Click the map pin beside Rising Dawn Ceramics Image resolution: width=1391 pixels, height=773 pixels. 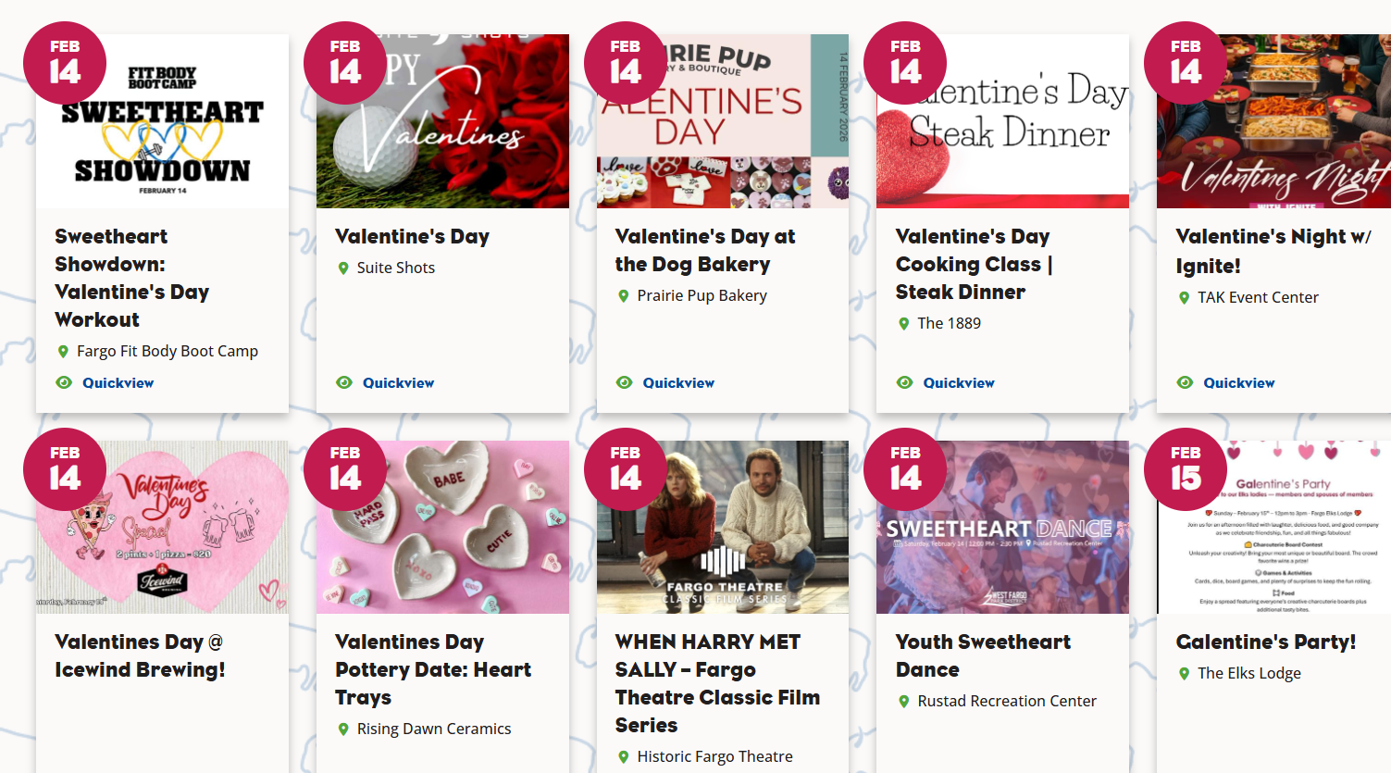[343, 729]
